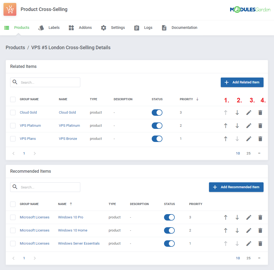Click the Product Cross-Selling cart logo

[10, 9]
